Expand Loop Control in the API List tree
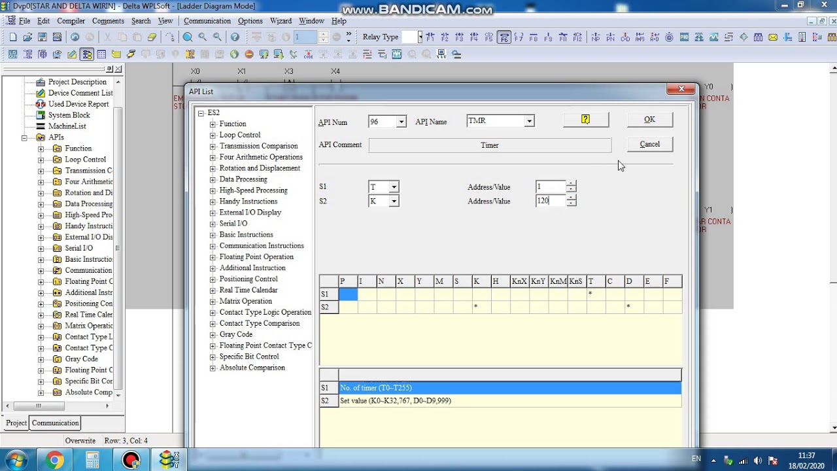 click(213, 135)
